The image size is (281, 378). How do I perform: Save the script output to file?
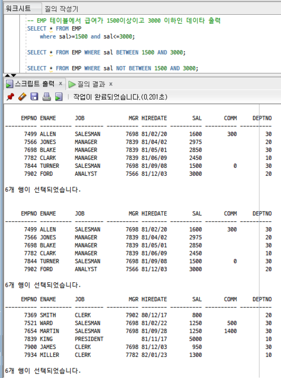pos(34,97)
